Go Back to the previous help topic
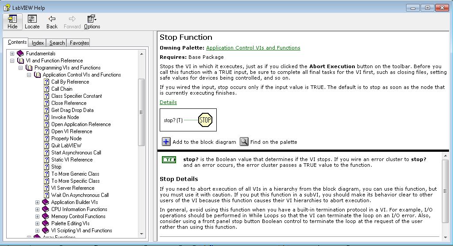The image size is (453, 246). 52,22
